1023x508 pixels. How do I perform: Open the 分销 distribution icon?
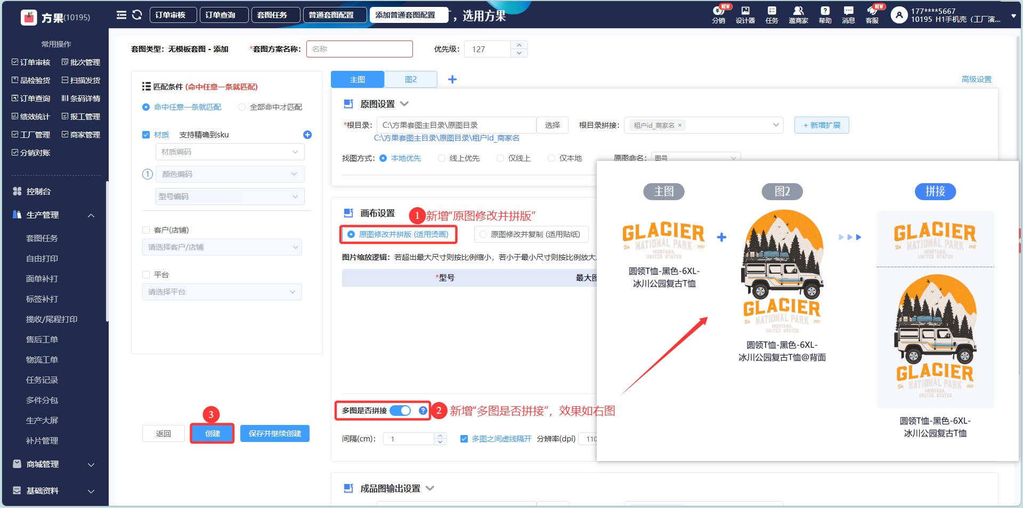718,15
